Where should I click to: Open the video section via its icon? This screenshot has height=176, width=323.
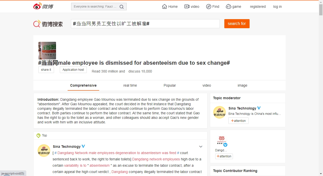coord(187,7)
